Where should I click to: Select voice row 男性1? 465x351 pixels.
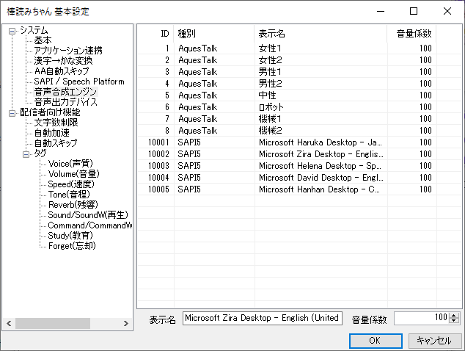tap(299, 72)
